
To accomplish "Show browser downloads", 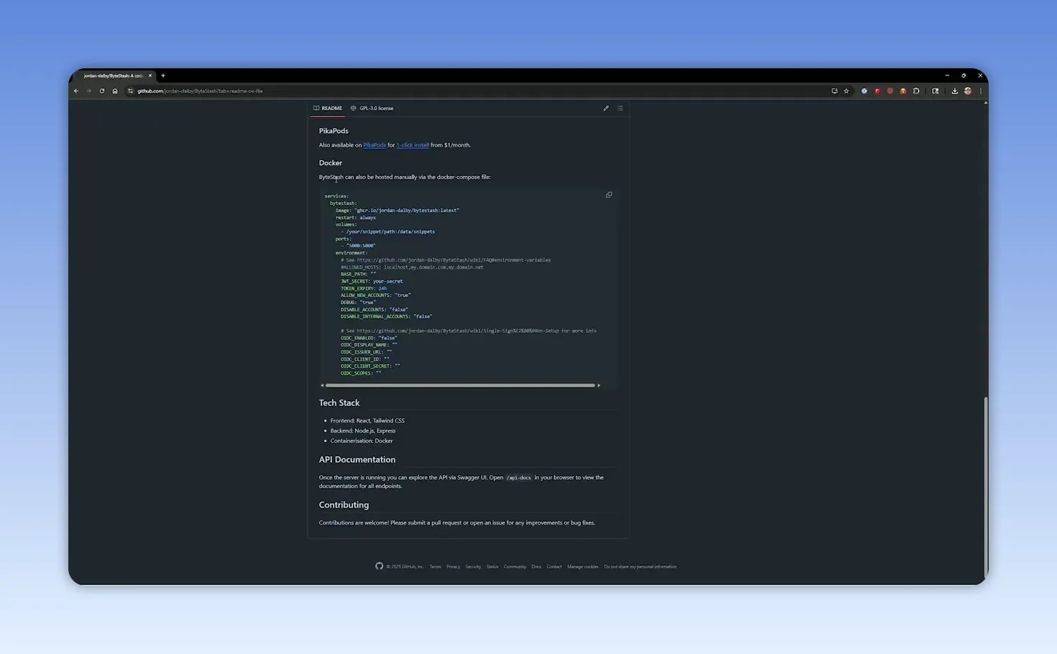I will point(955,91).
